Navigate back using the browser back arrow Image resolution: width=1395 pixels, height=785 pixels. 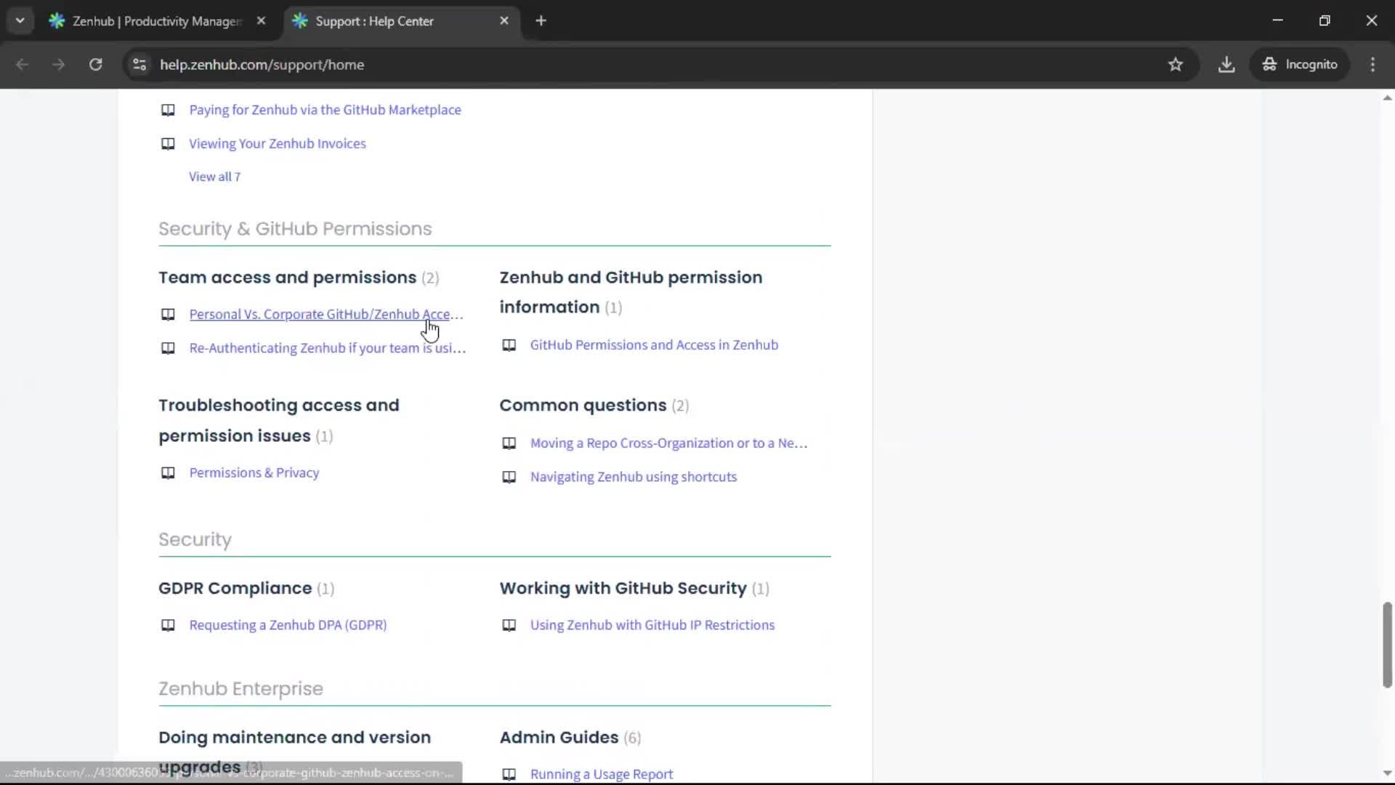pos(23,65)
